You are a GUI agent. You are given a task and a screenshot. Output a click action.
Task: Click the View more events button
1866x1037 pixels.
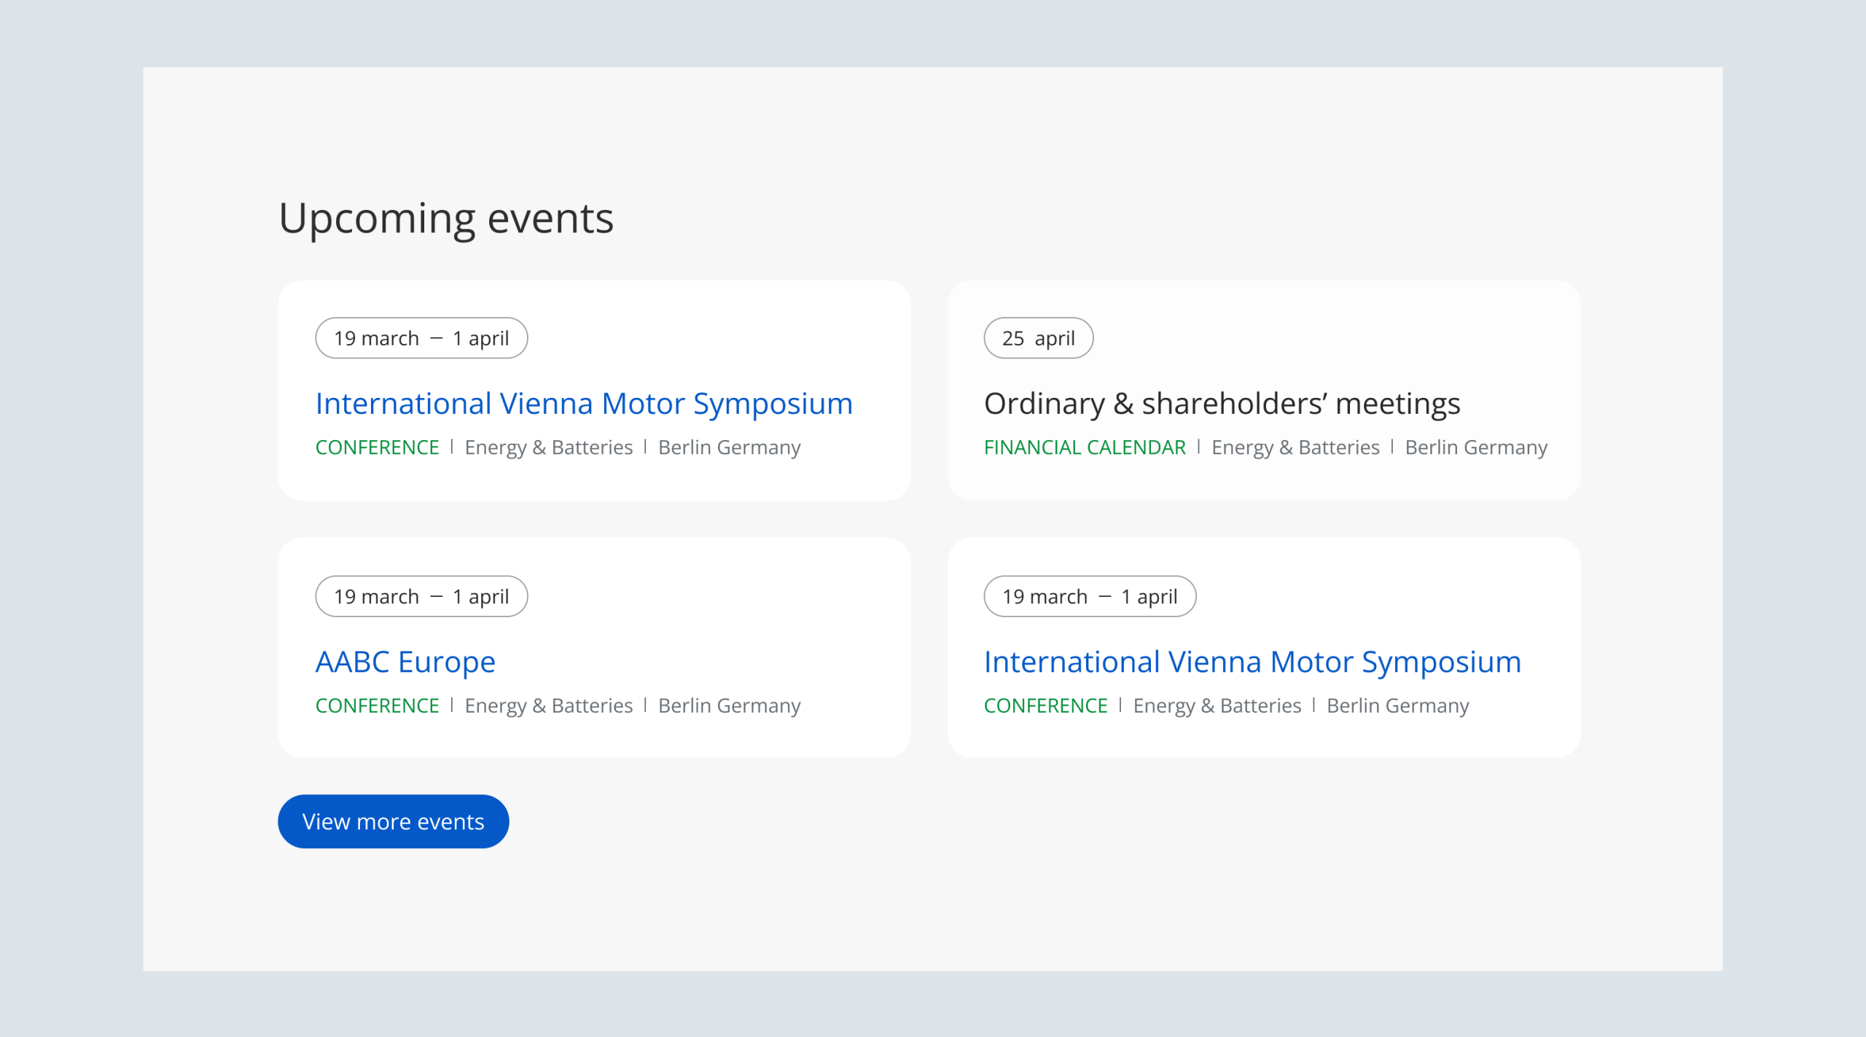click(393, 821)
